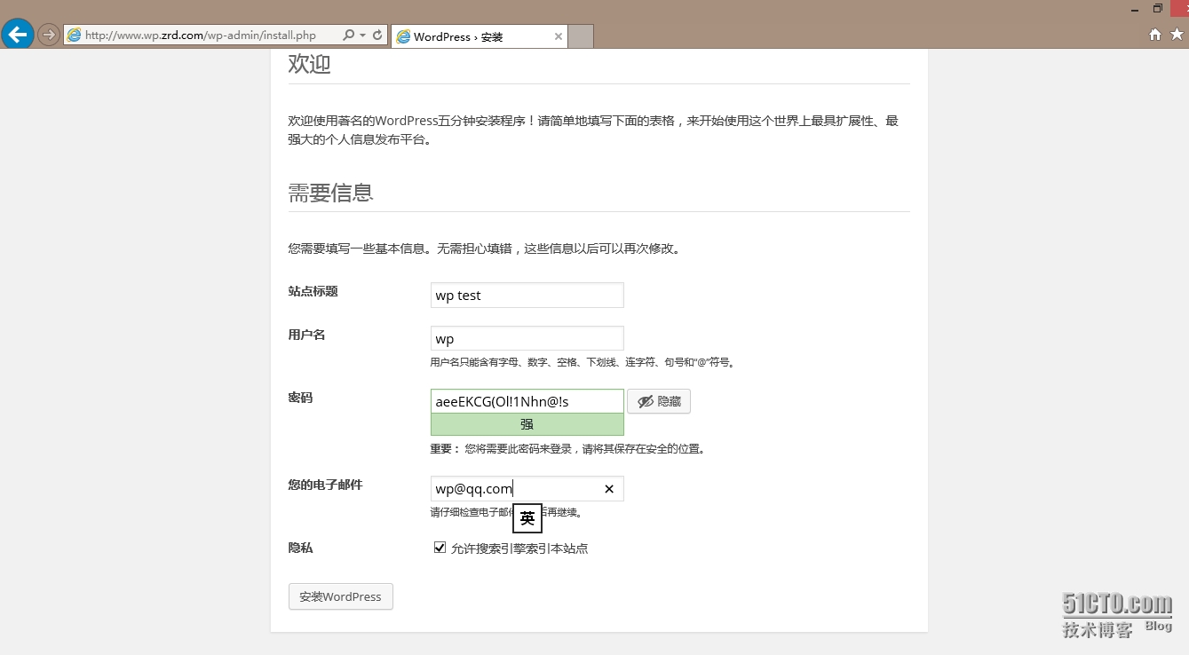The height and width of the screenshot is (655, 1189).
Task: Uncheck 允许搜索引擎索引本站点 checkbox
Action: click(x=440, y=548)
